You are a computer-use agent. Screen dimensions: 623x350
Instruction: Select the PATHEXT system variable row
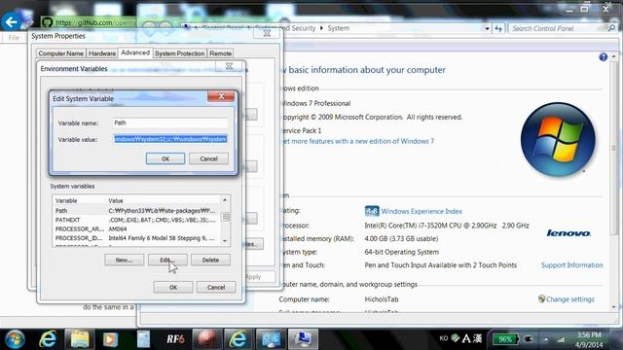(136, 220)
